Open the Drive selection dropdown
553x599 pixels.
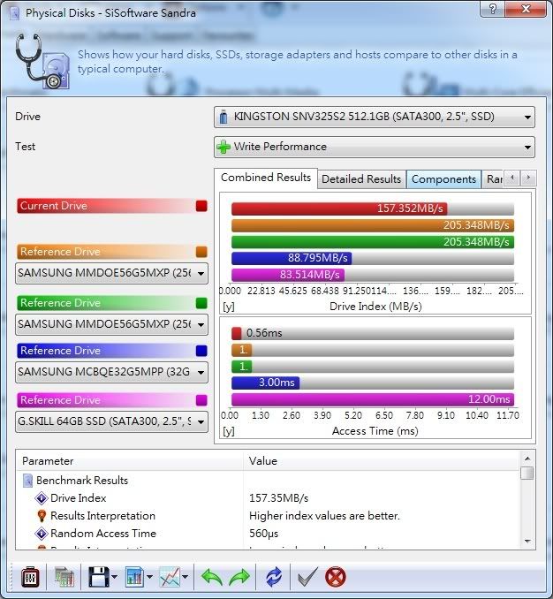coord(375,117)
